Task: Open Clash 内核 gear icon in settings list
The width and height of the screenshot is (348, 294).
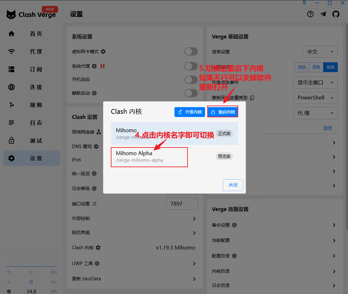Action: click(x=98, y=248)
